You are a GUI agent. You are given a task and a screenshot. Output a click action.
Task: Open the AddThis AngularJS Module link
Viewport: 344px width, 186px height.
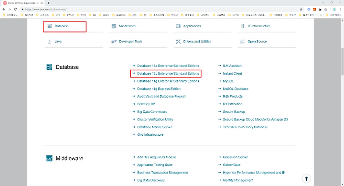click(x=157, y=157)
